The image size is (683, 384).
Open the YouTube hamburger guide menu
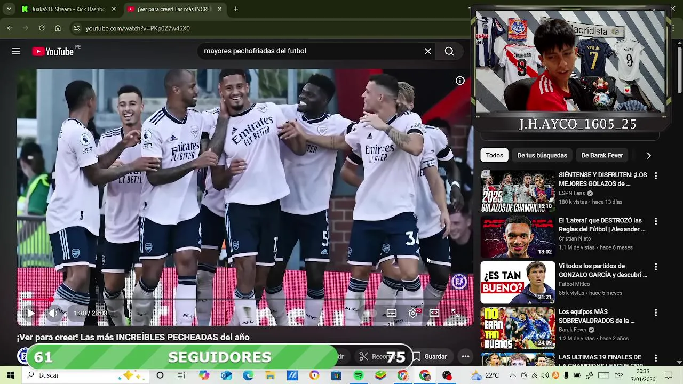pos(16,51)
